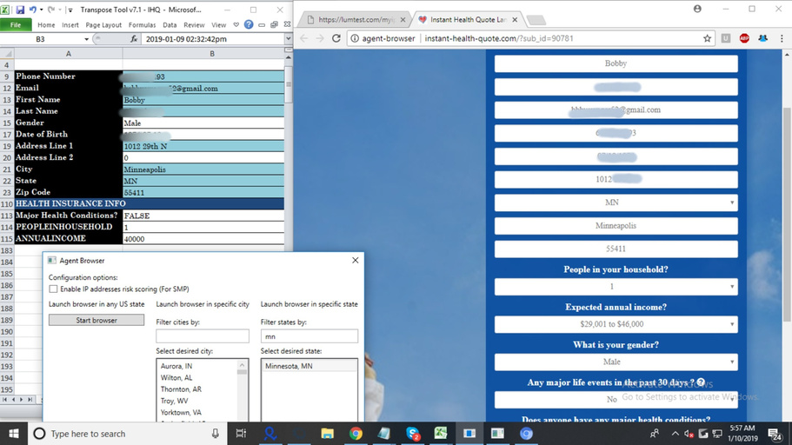Click the insert function fx icon
This screenshot has width=792, height=445.
click(x=135, y=39)
